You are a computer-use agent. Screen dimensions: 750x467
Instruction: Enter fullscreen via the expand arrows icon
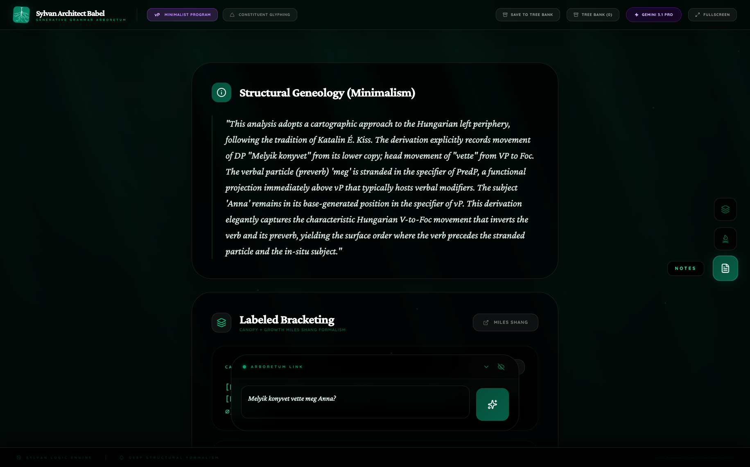(697, 14)
